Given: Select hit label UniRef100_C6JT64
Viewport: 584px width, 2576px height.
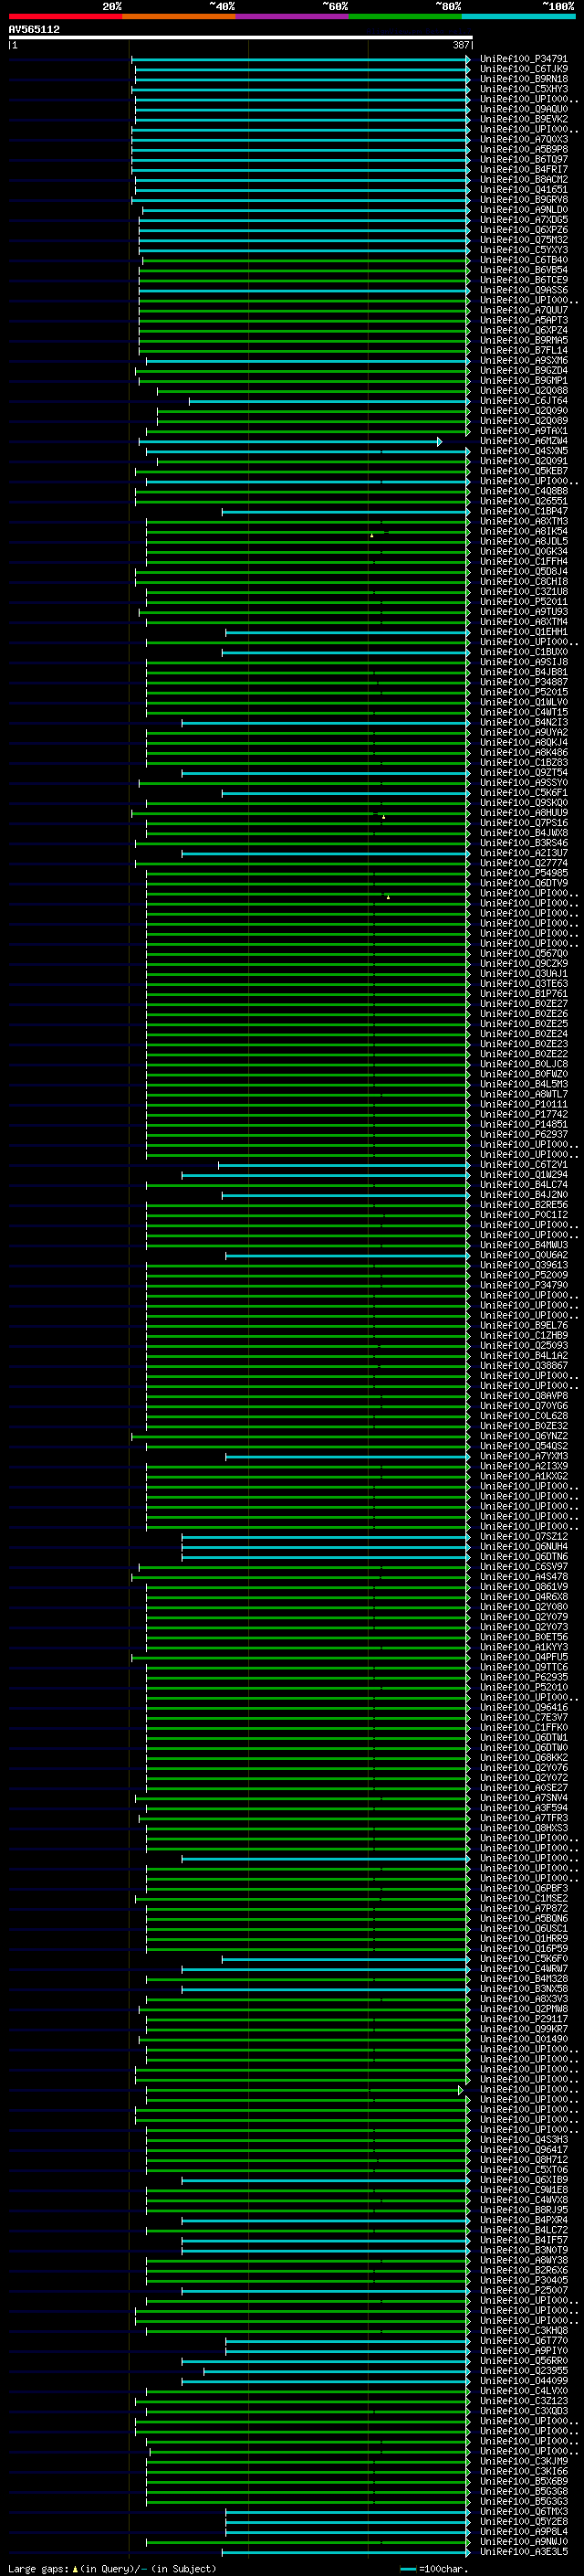Looking at the screenshot, I should click(524, 401).
